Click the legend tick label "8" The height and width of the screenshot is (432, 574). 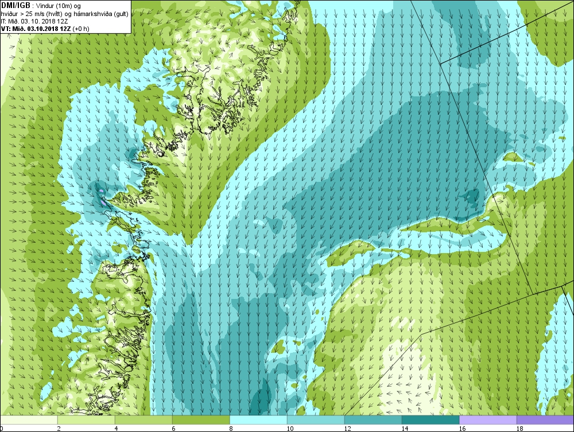point(231,429)
